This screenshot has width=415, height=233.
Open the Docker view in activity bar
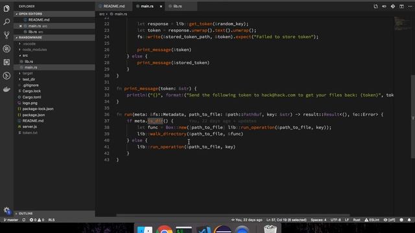pos(6,89)
